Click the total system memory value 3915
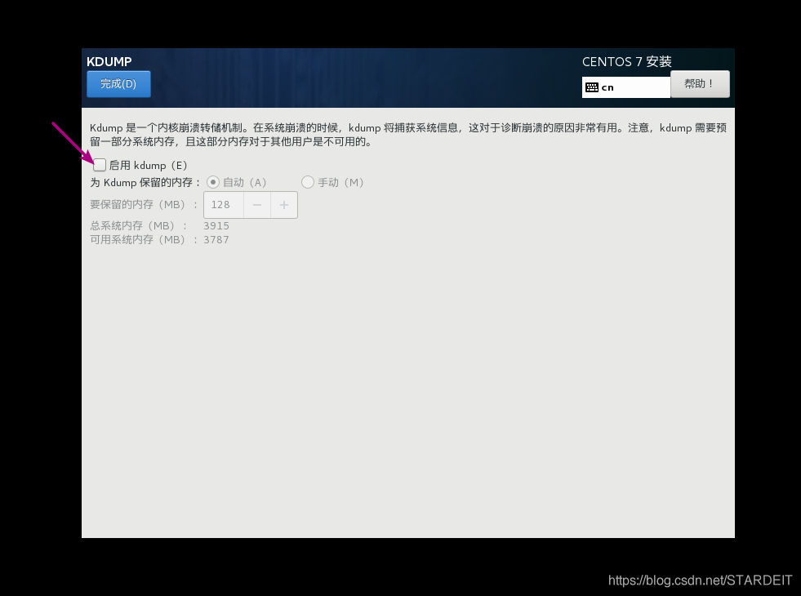This screenshot has width=801, height=596. coord(216,225)
